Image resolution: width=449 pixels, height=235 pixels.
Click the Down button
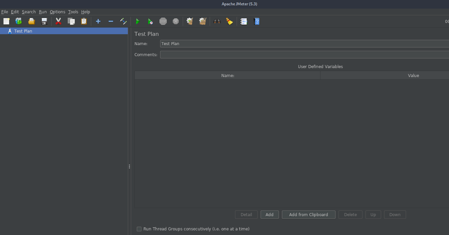click(x=395, y=214)
